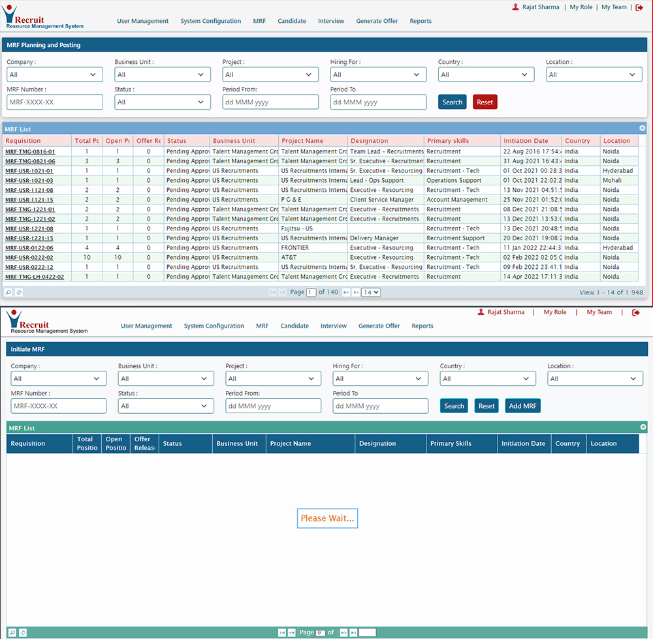Click MRF Number field in Initiate MRF form

[x=58, y=406]
